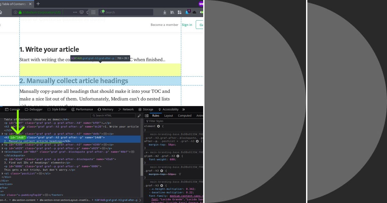Viewport: 387px width, 203px height.
Task: Open the extra DevTools panels chevron
Action: pyautogui.click(x=183, y=109)
